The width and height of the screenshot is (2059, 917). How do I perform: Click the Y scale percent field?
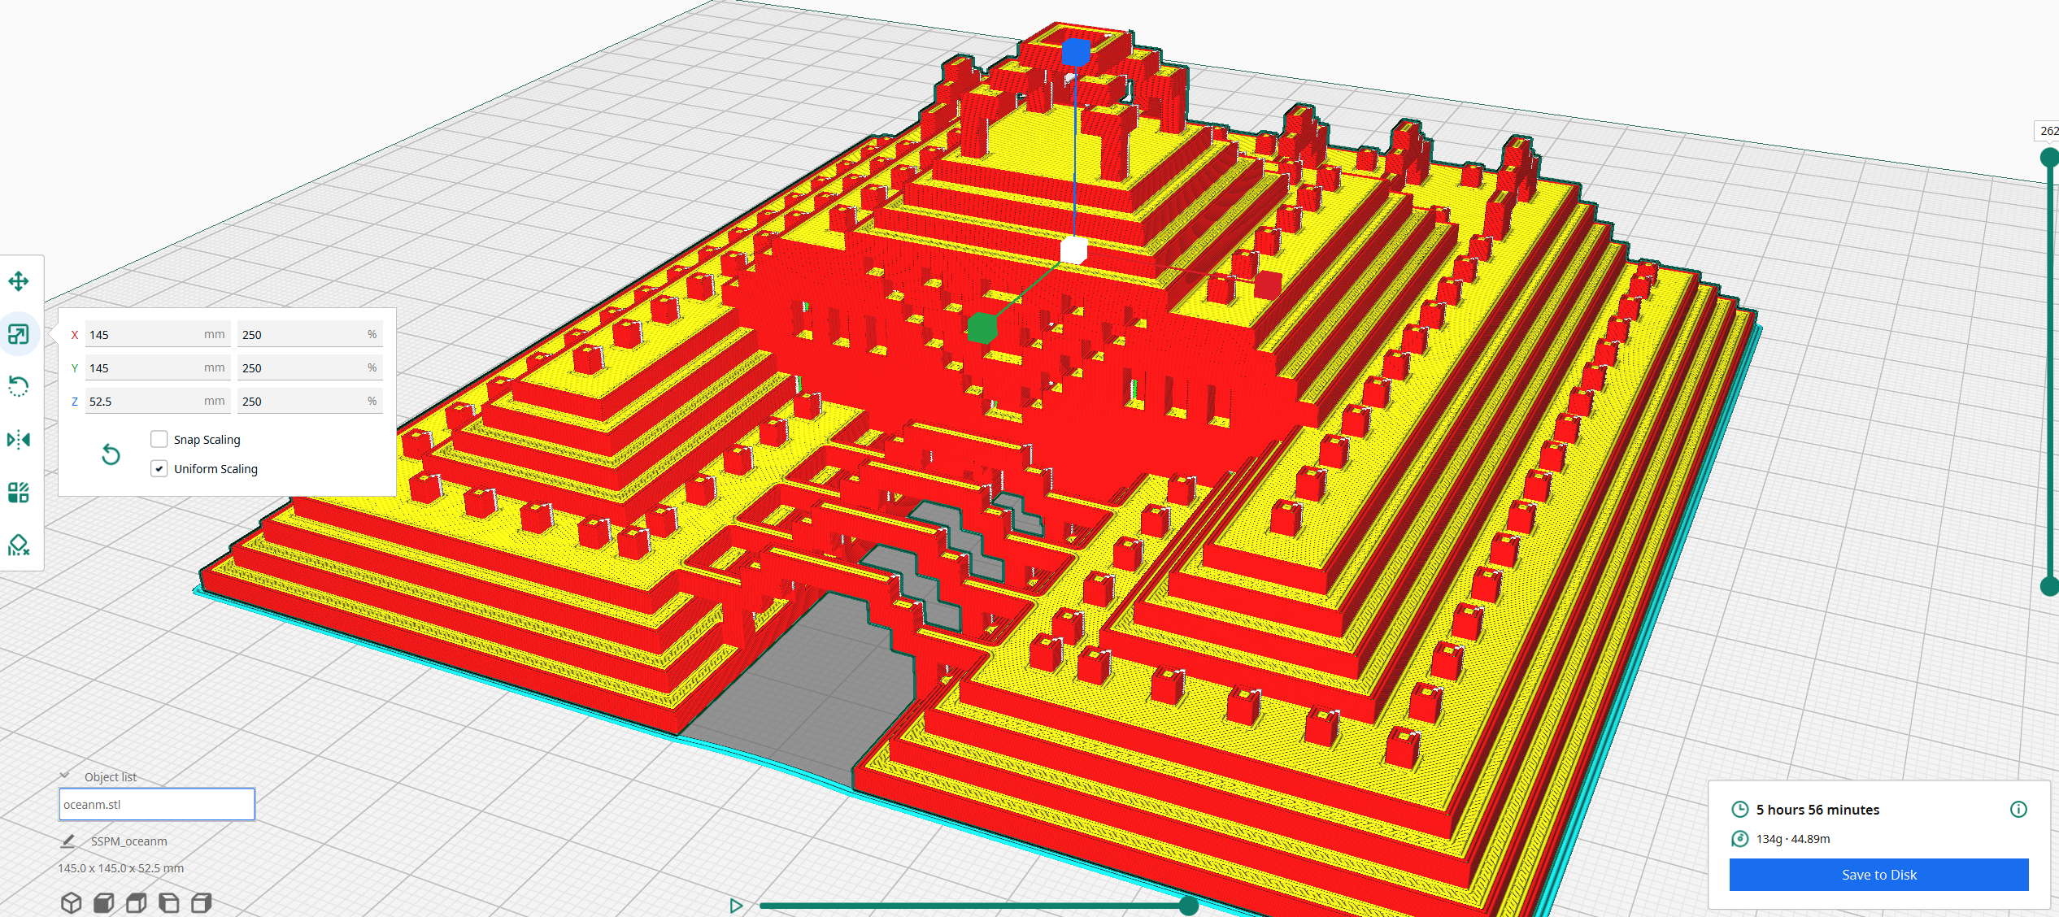pos(310,367)
